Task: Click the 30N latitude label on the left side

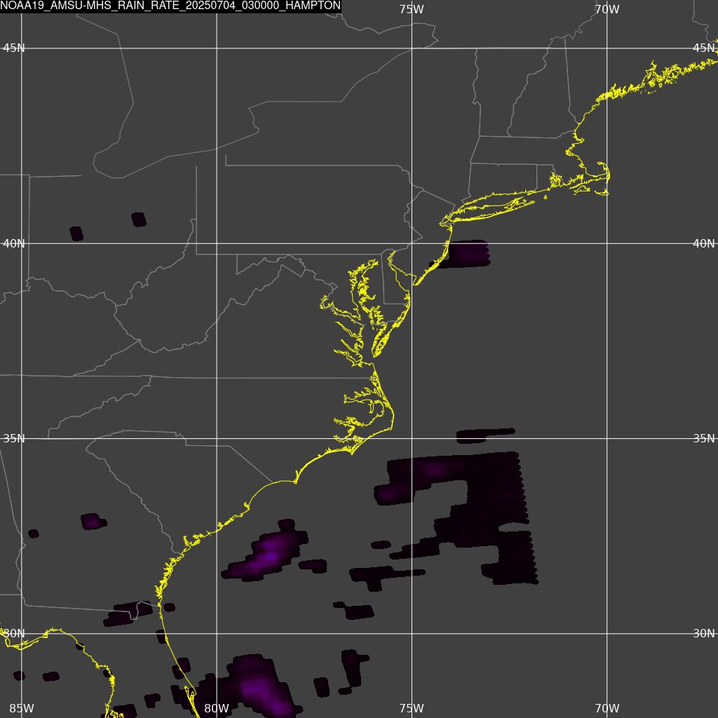Action: (13, 634)
